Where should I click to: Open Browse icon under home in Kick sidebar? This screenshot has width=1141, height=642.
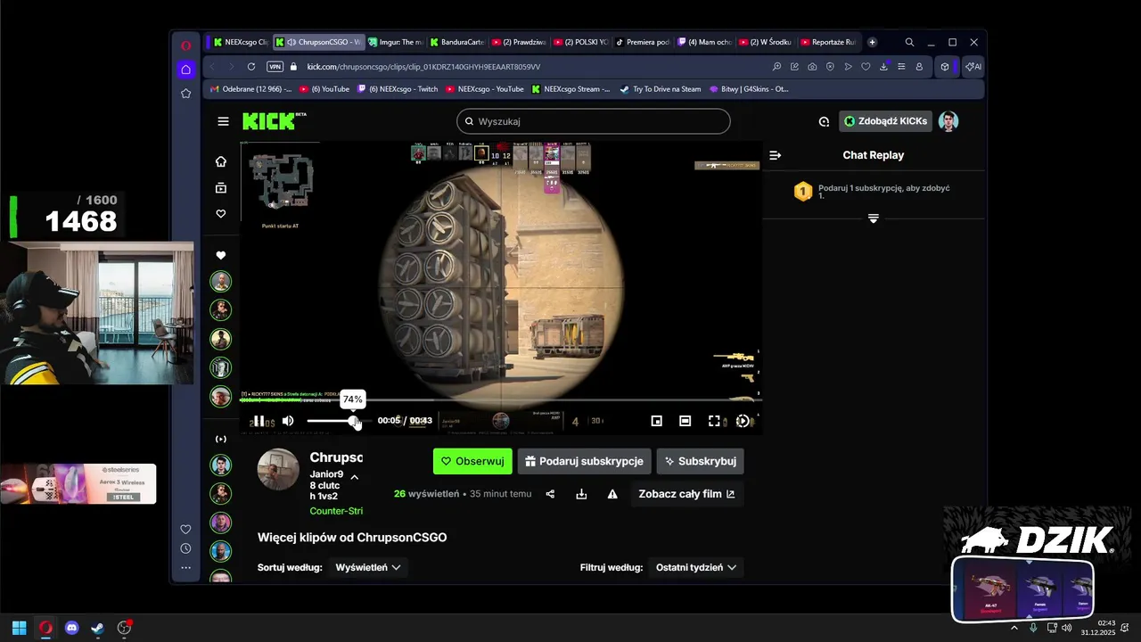[221, 188]
